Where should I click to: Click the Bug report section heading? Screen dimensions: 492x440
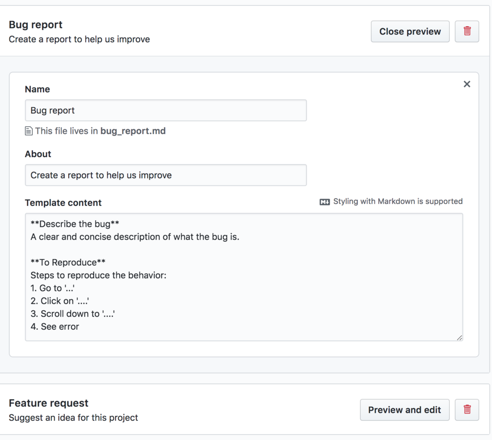tap(36, 25)
